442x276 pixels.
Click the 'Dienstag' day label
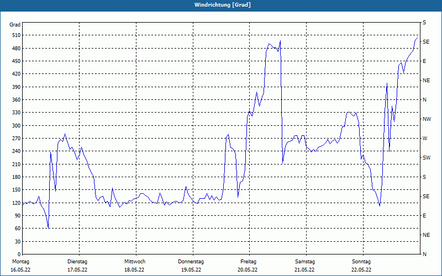pyautogui.click(x=77, y=262)
